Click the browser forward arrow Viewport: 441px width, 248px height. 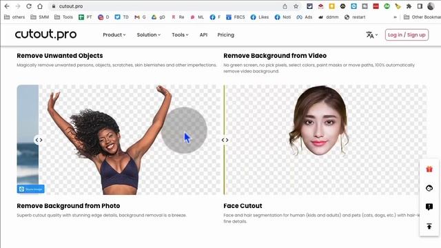[x=18, y=6]
